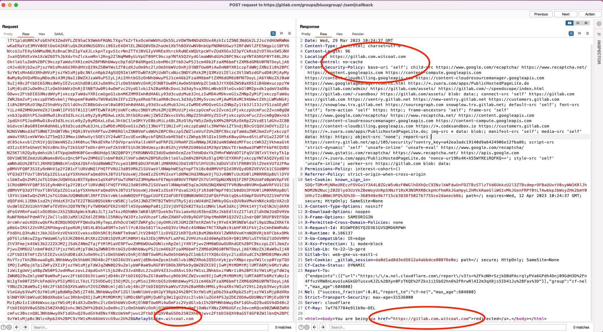Screen dimensions: 603x332
Task: Click Request search help question icon
Action: (3, 327)
